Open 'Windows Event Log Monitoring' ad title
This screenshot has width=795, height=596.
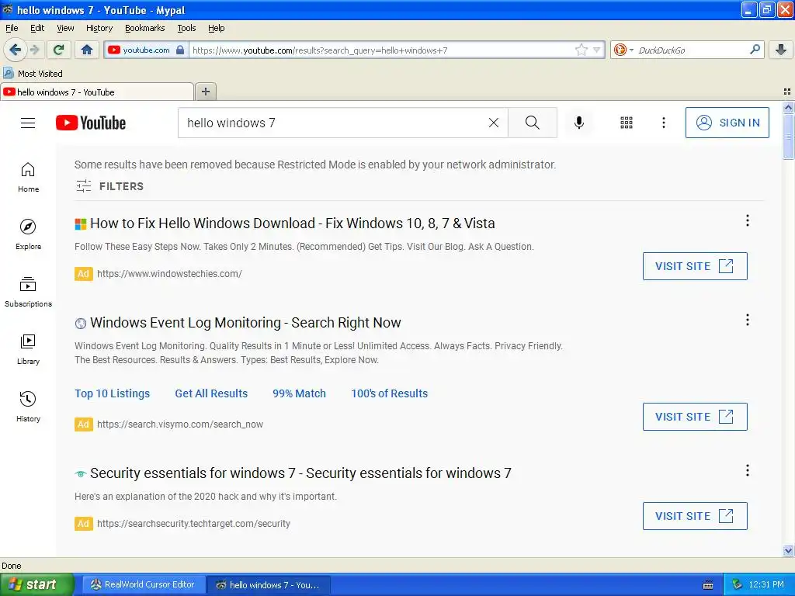pyautogui.click(x=245, y=323)
